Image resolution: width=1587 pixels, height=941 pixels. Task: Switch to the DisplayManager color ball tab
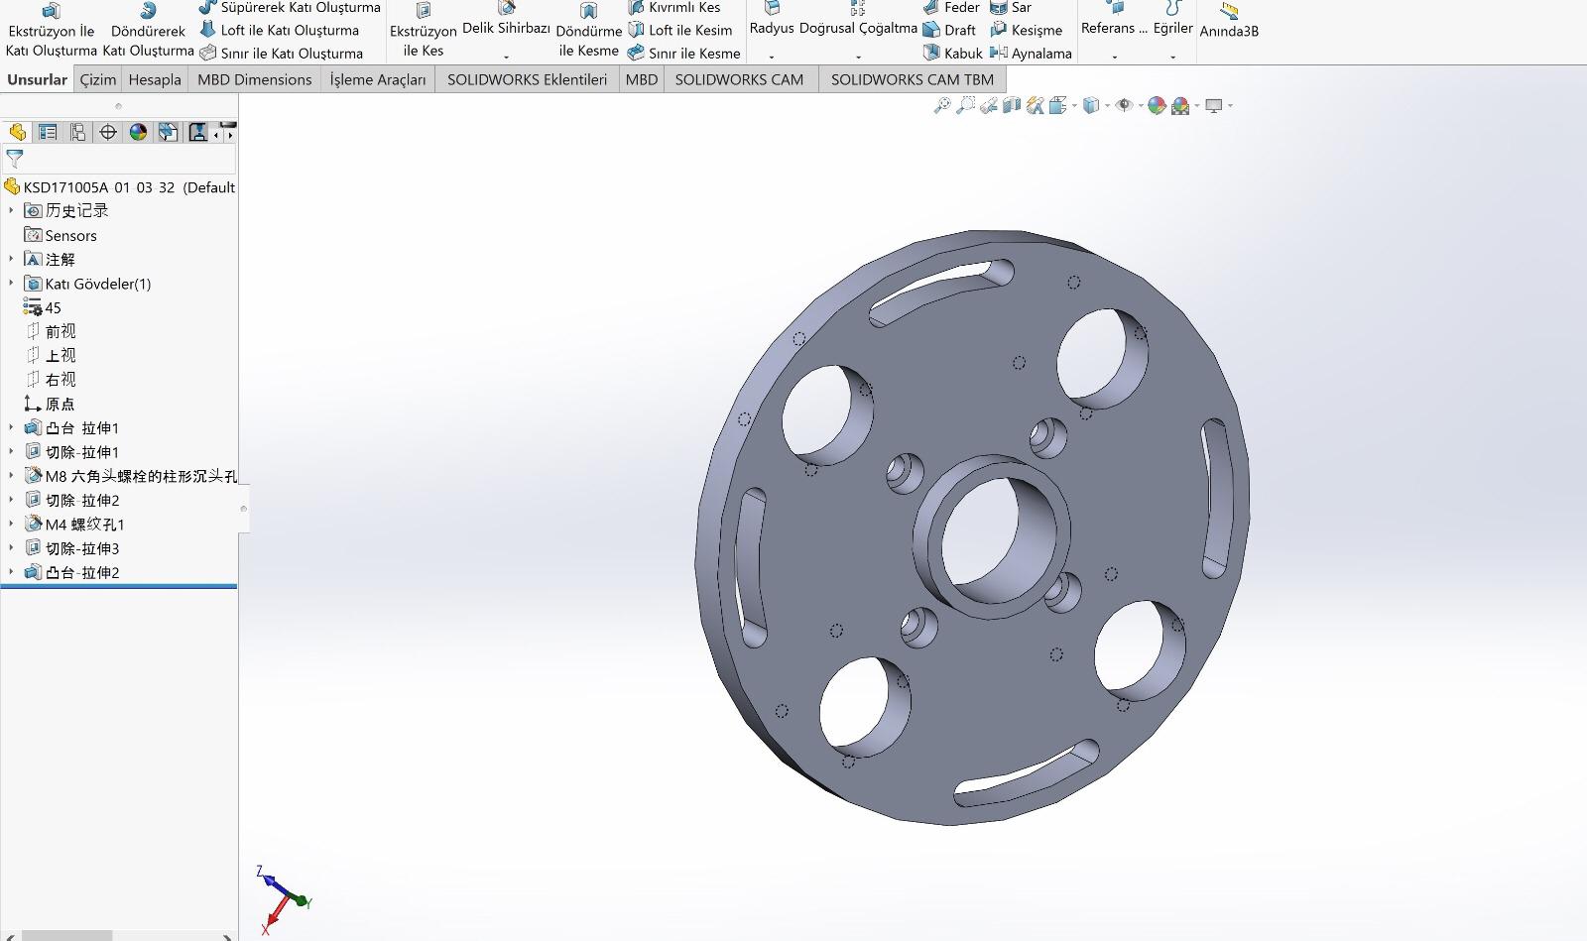pyautogui.click(x=138, y=132)
